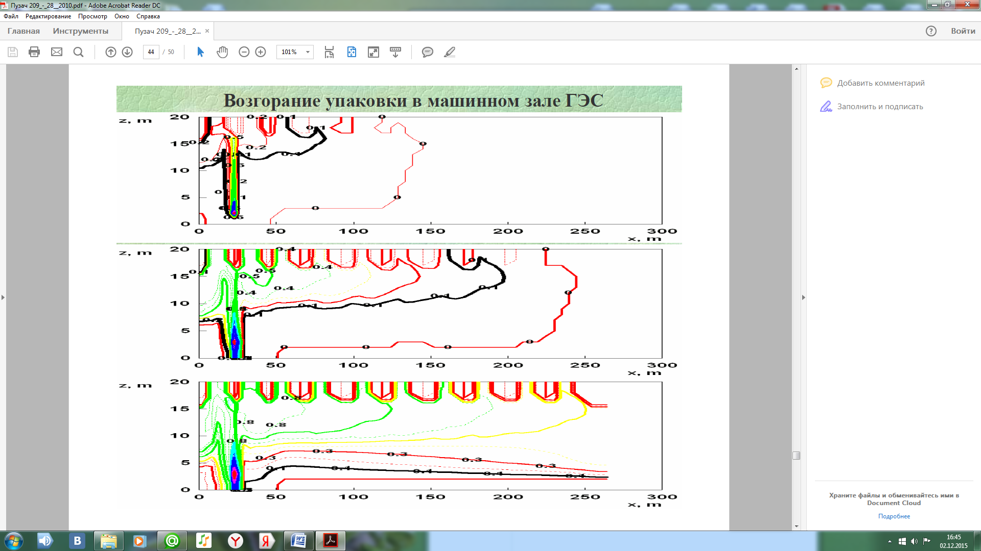Send file by email envelope icon

point(57,52)
